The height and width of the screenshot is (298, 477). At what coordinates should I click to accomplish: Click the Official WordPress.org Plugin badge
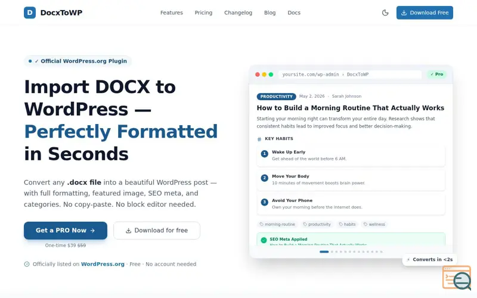pos(78,61)
